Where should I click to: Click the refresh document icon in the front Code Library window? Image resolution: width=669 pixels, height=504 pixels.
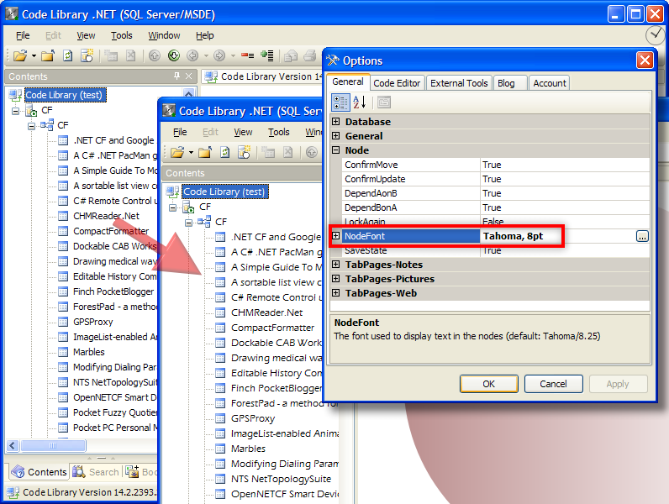[225, 152]
